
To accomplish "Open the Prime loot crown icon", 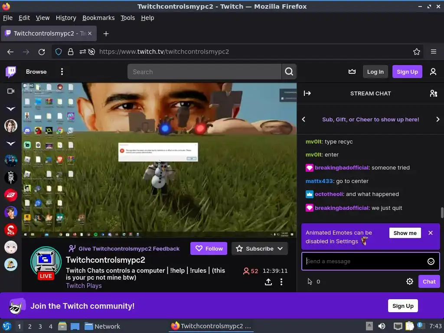I will [x=352, y=72].
